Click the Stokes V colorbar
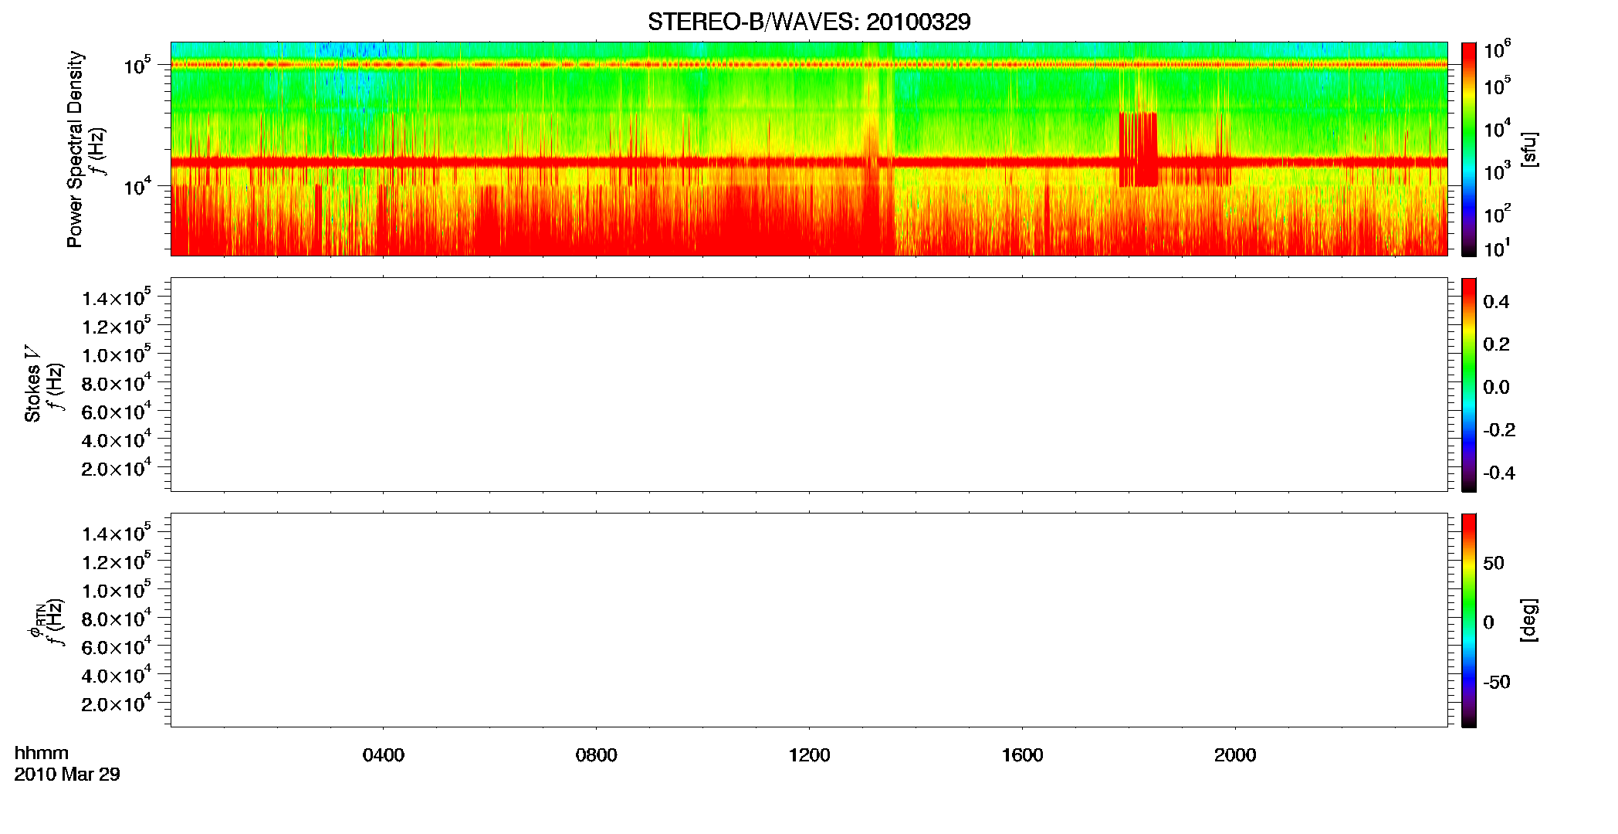This screenshot has height=834, width=1618. [x=1469, y=385]
